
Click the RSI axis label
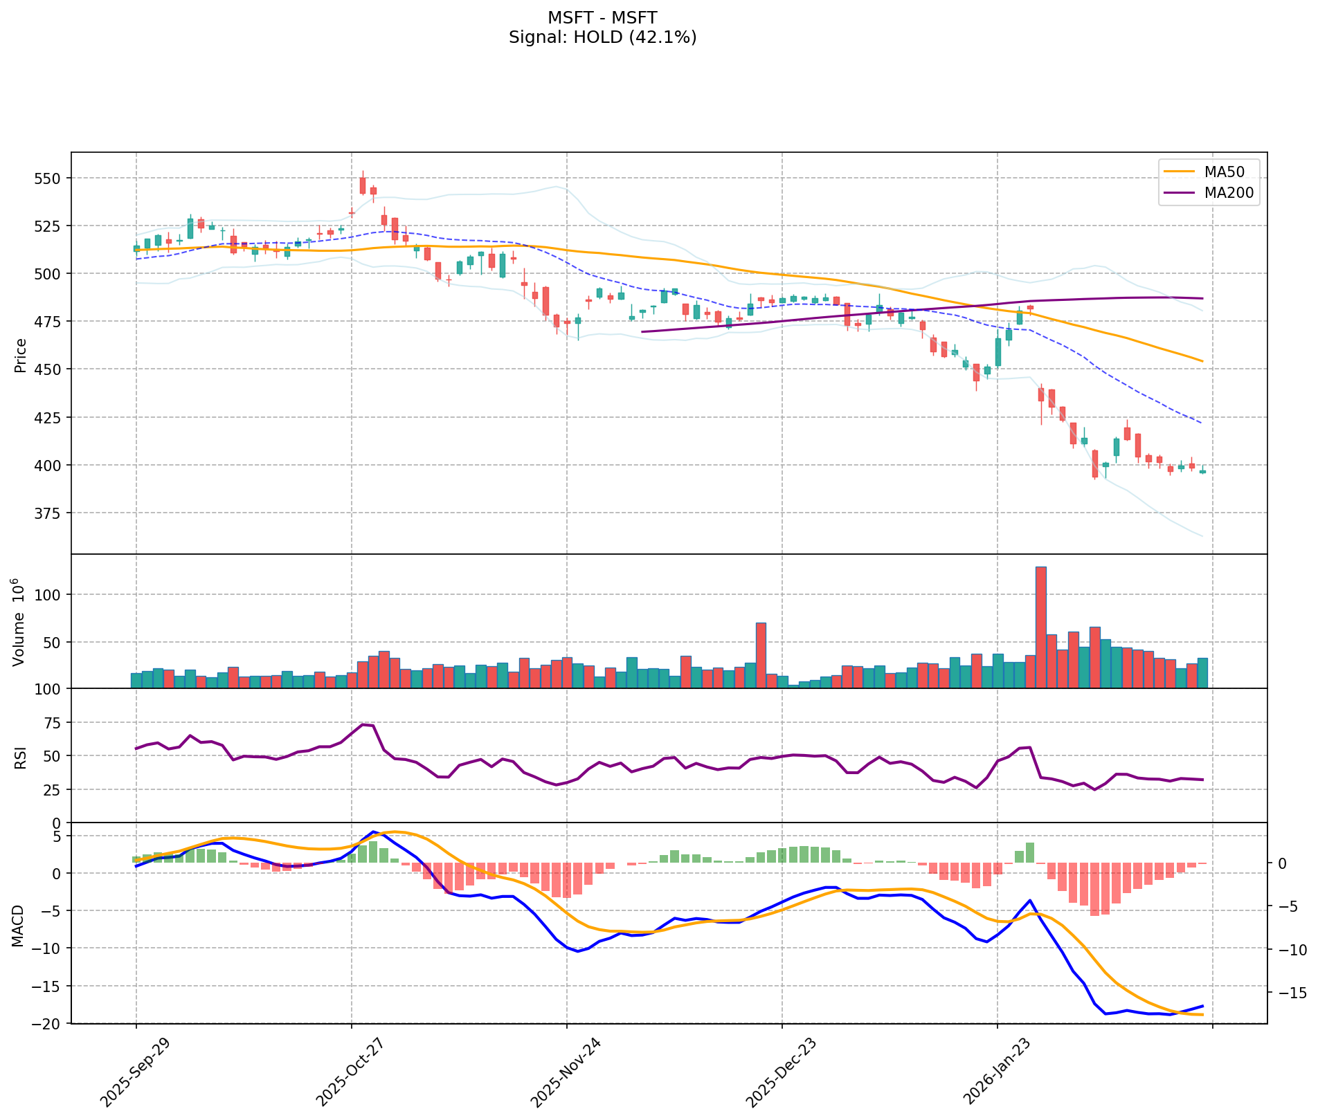pyautogui.click(x=21, y=758)
